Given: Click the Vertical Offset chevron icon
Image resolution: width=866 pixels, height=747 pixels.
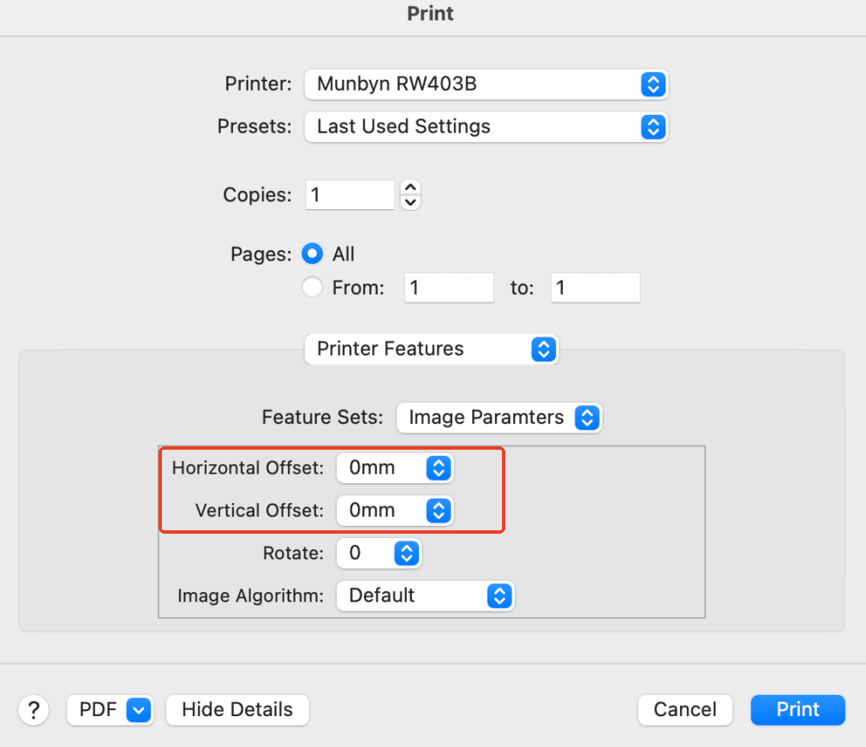Looking at the screenshot, I should click(438, 511).
